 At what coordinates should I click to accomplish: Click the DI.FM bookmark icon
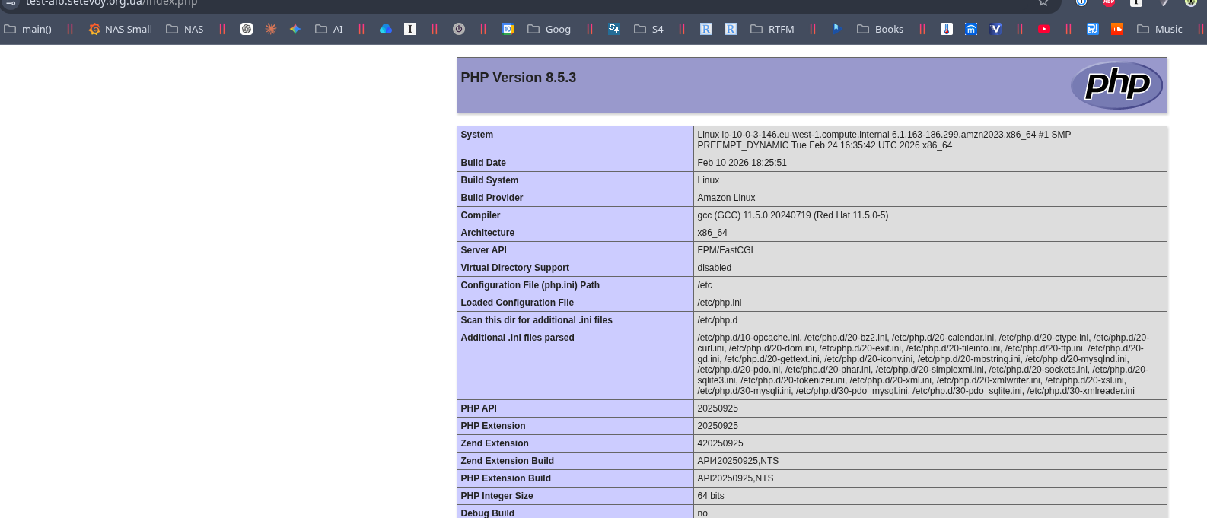tap(1093, 29)
